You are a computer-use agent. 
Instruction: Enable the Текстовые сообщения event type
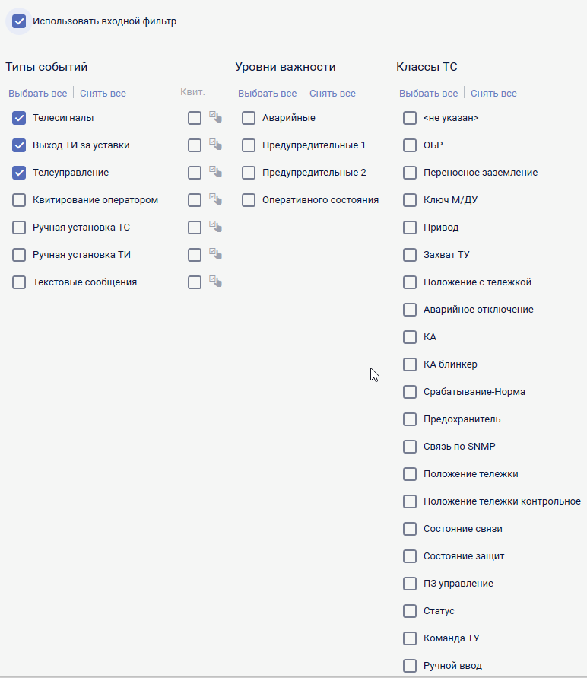(19, 282)
